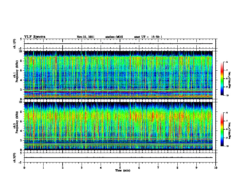Click the ch.2 spectrogram color scale bar

click(222, 129)
